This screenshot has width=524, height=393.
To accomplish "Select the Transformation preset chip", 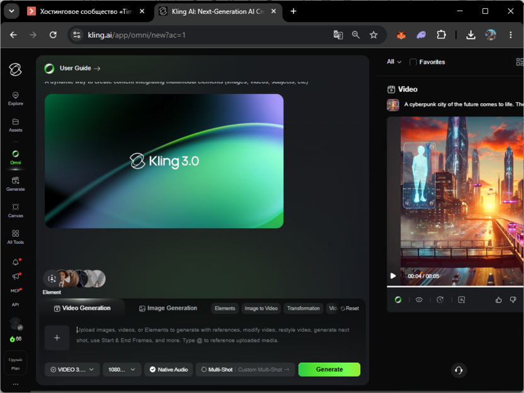I will [x=304, y=309].
